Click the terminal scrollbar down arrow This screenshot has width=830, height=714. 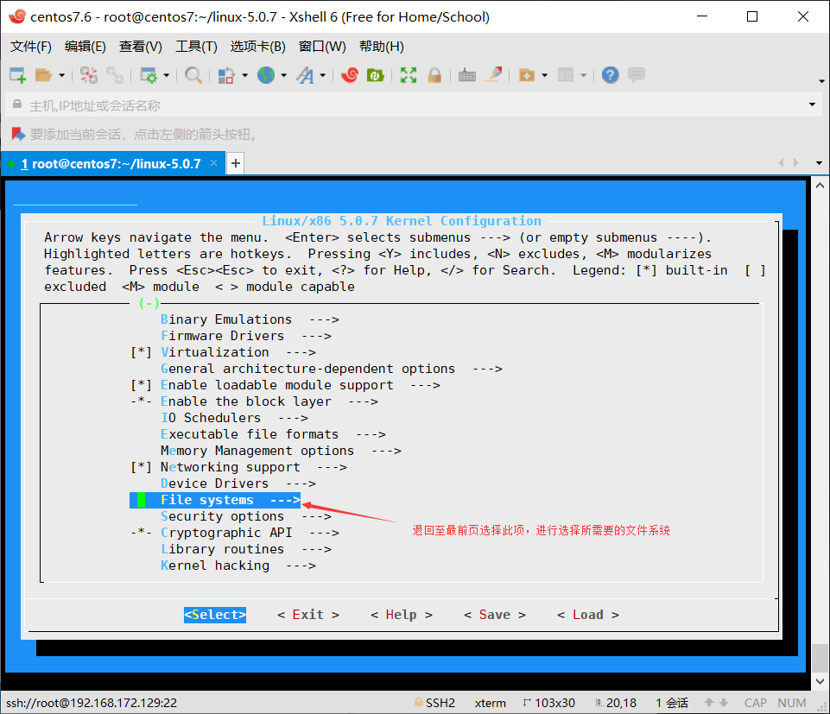(820, 681)
